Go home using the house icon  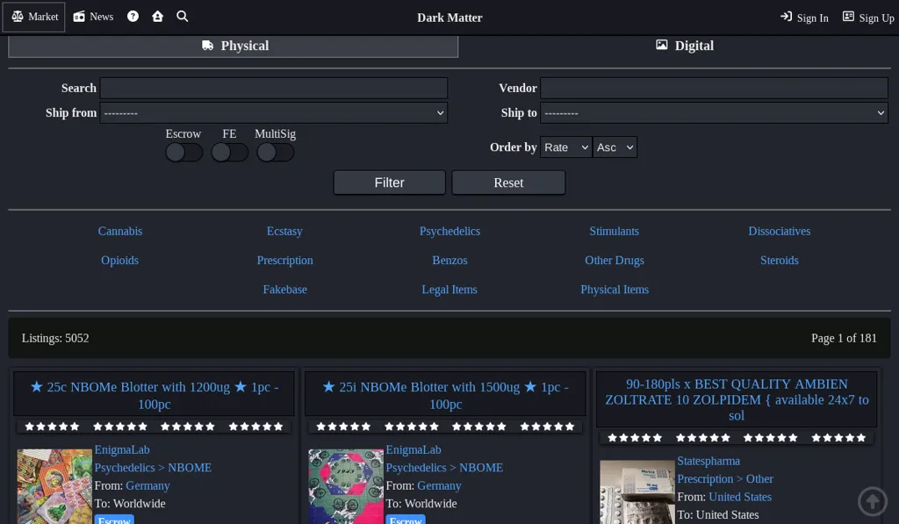click(157, 16)
